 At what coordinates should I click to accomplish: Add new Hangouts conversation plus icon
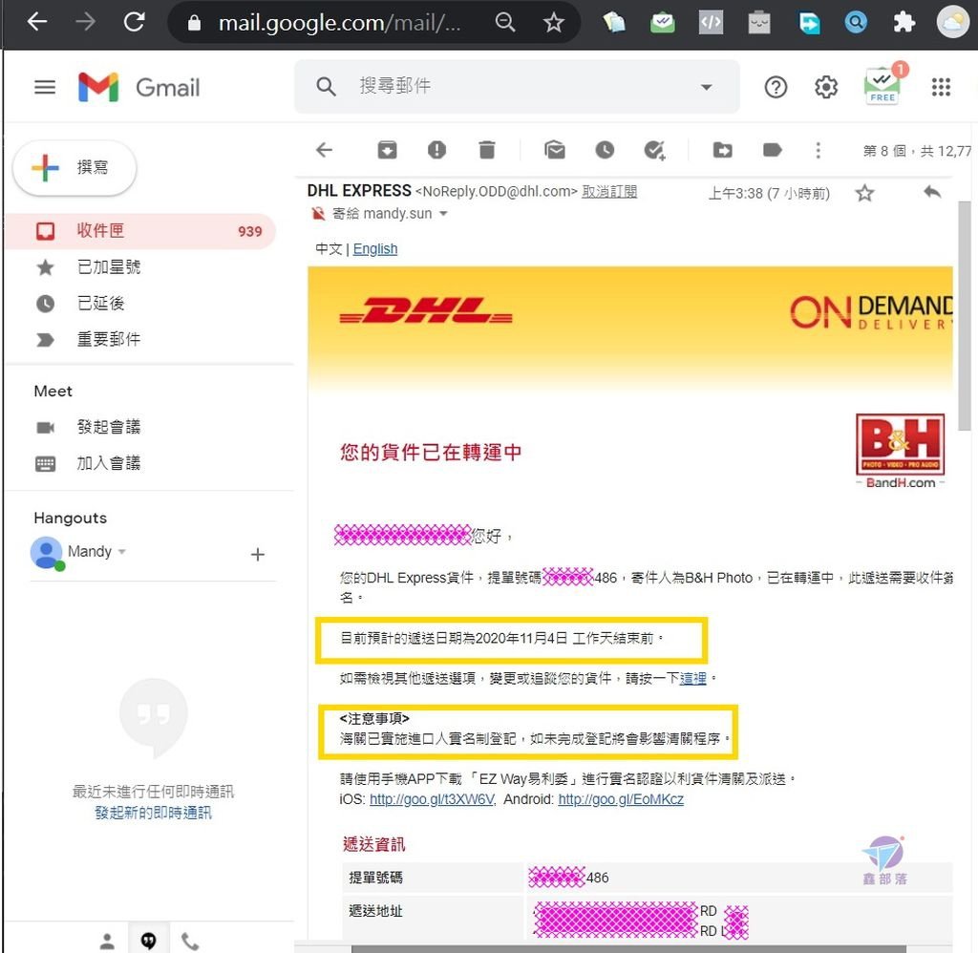click(x=258, y=555)
